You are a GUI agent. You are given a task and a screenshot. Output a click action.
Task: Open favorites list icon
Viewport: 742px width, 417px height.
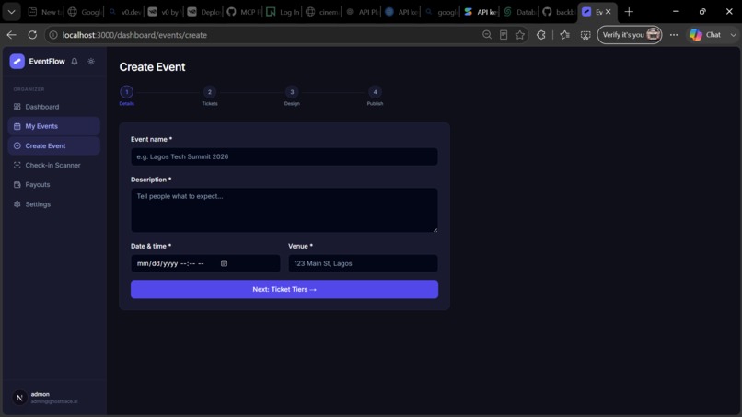pyautogui.click(x=564, y=35)
